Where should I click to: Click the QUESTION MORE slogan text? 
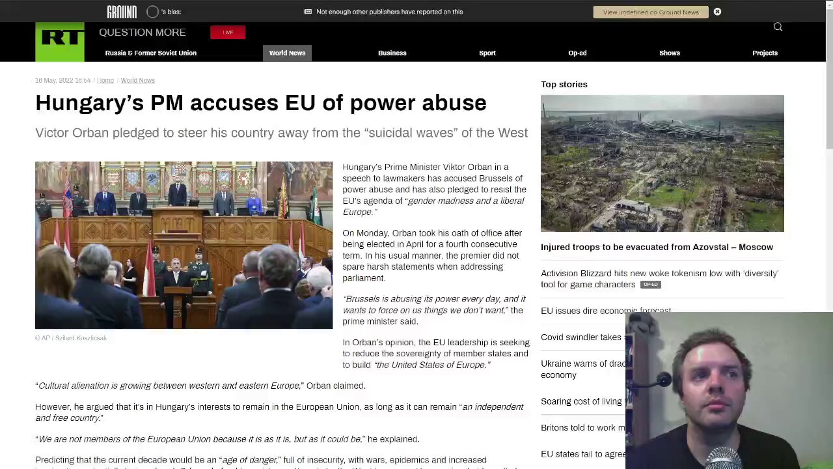click(x=143, y=32)
